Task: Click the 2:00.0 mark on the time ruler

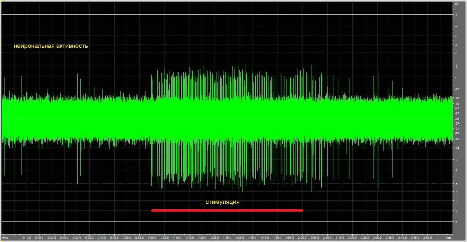Action: (x=302, y=238)
